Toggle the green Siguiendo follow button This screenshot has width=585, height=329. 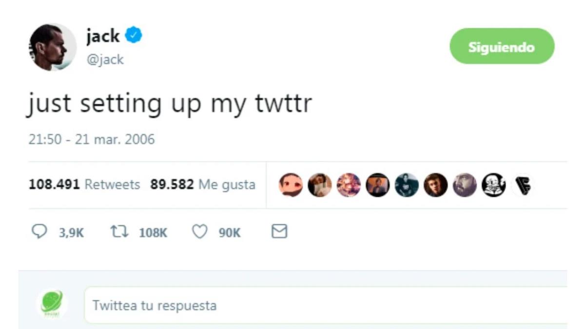coord(502,47)
